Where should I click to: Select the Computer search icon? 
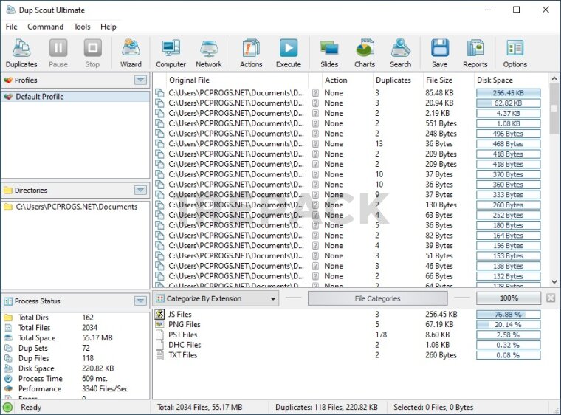point(171,53)
